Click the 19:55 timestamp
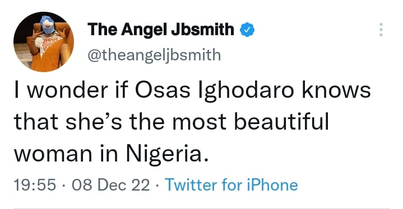 click(35, 185)
